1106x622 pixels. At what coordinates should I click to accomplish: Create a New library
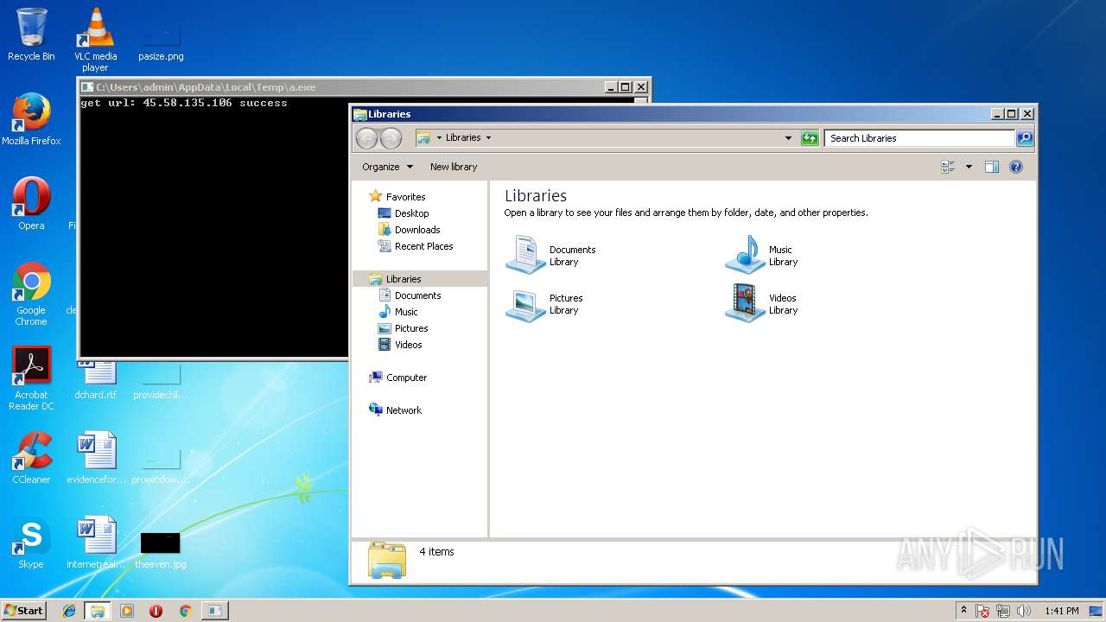pos(454,167)
